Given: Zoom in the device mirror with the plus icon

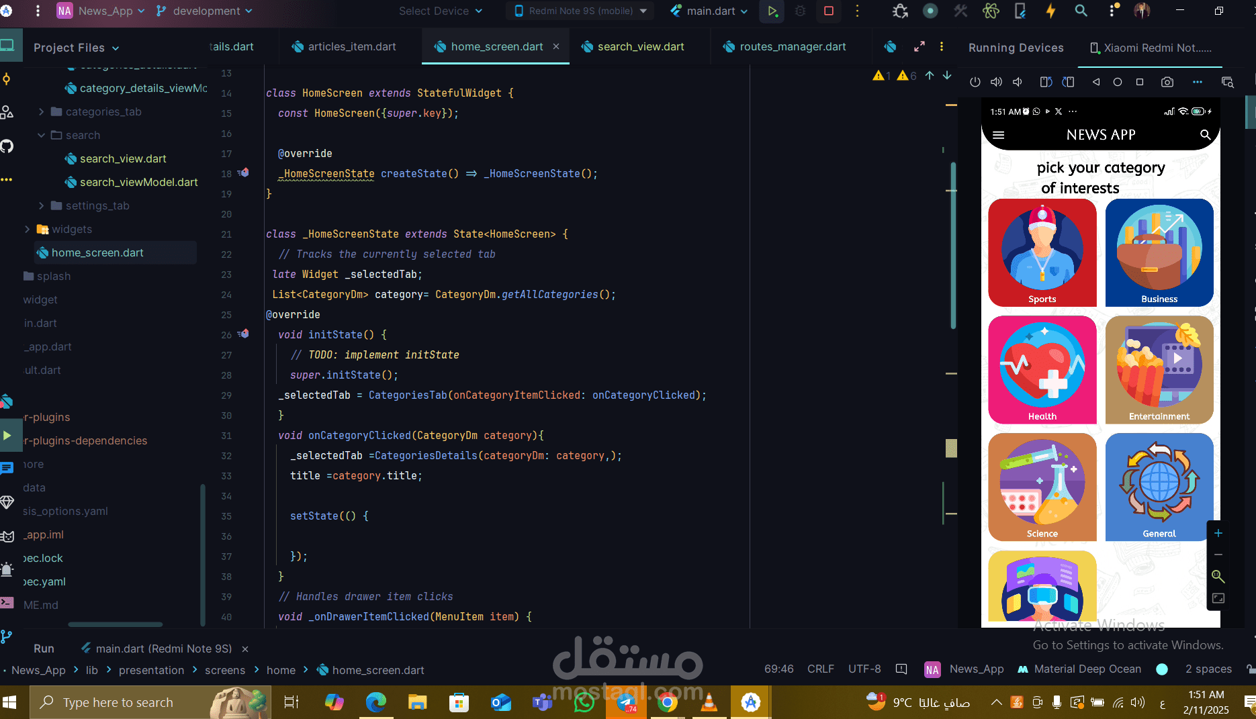Looking at the screenshot, I should click(x=1218, y=533).
